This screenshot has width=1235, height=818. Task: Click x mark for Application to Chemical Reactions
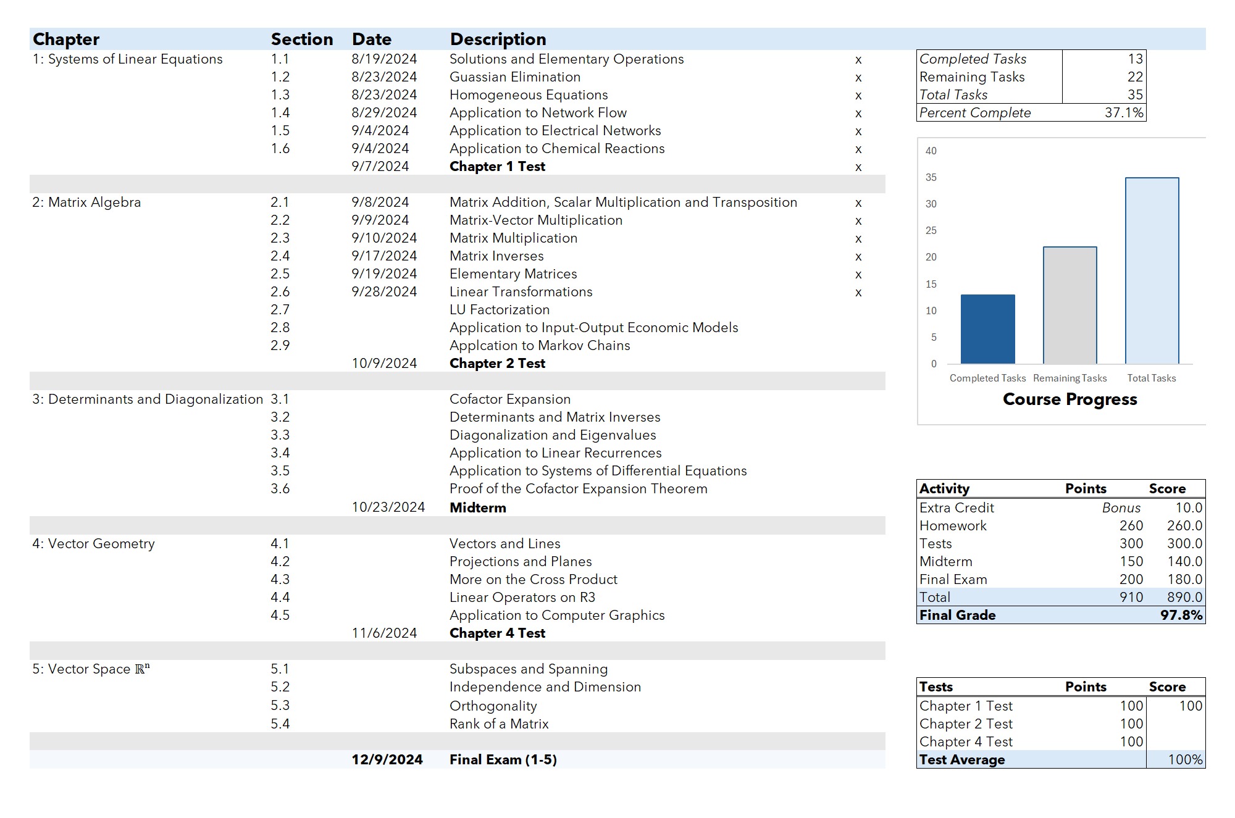click(858, 149)
